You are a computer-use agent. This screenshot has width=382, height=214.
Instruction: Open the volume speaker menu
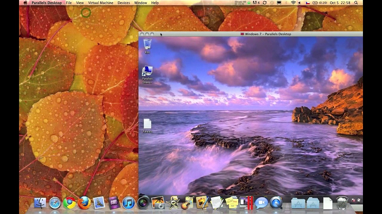(x=299, y=3)
